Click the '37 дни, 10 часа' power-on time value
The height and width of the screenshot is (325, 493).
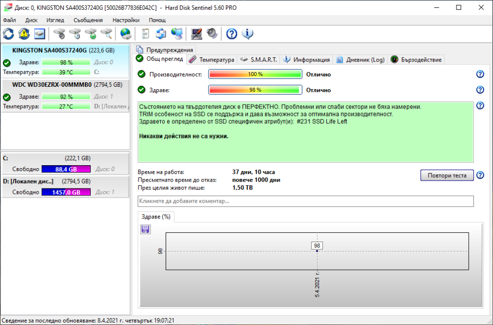[253, 172]
